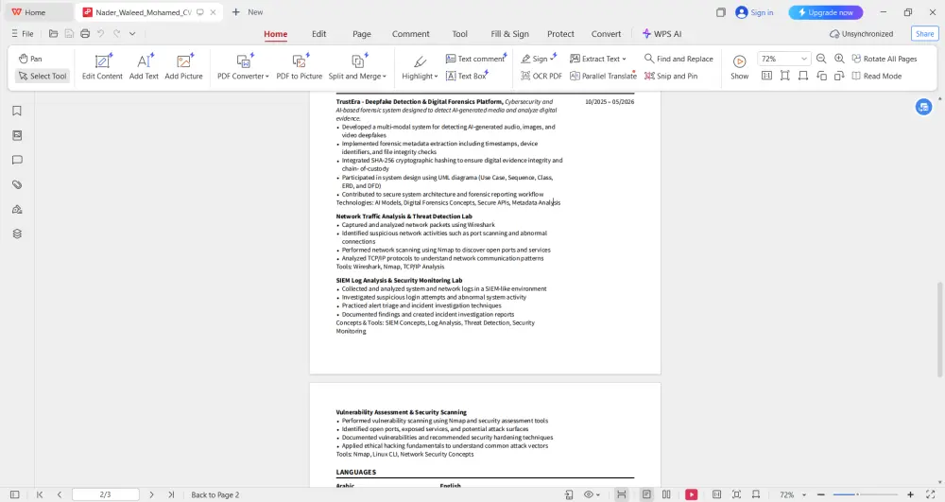Toggle fullscreen mode icon

click(x=931, y=494)
